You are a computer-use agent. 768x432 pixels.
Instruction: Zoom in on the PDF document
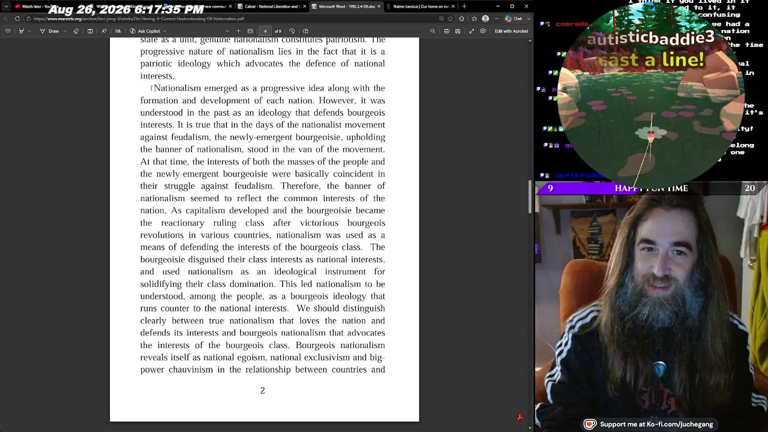[238, 31]
